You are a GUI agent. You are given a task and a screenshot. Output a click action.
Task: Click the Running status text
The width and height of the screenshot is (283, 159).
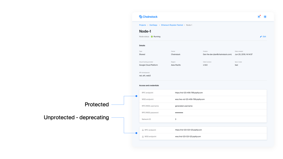coord(157,37)
